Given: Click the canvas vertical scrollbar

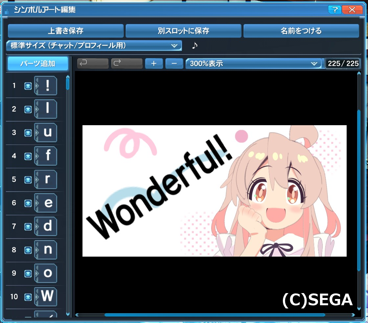Looking at the screenshot, I should point(358,190).
